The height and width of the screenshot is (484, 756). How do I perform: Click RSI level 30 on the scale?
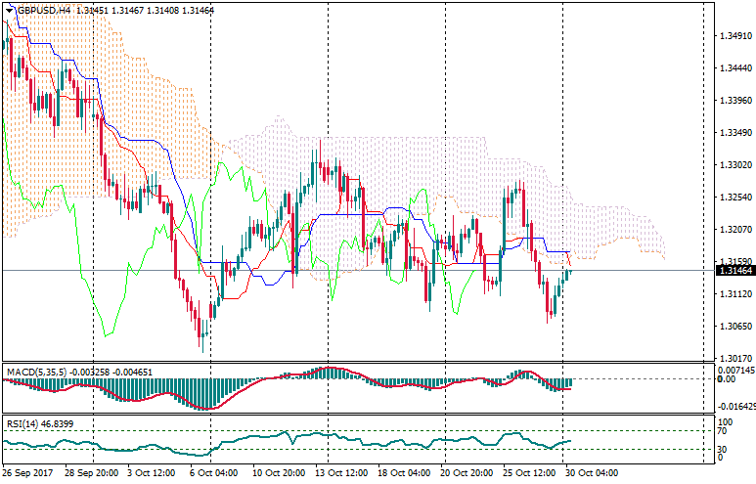[725, 450]
